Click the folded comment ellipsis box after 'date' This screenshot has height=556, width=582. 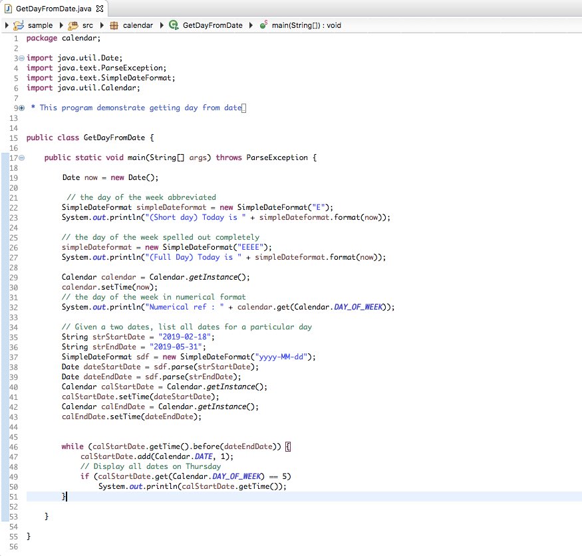244,108
